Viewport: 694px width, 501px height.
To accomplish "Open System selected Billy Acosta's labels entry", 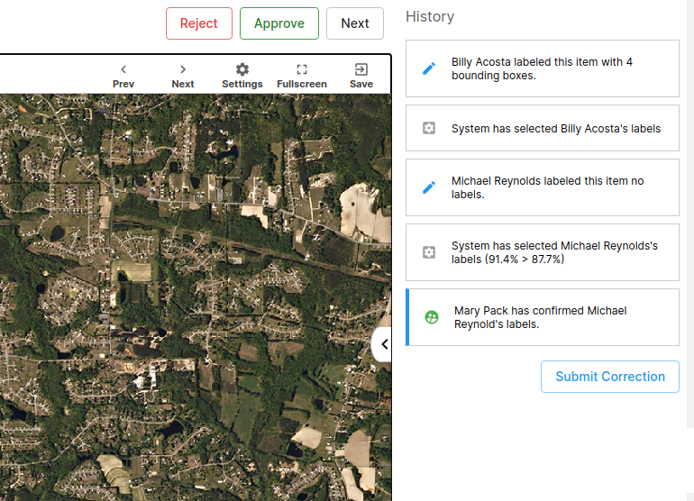I will (543, 129).
